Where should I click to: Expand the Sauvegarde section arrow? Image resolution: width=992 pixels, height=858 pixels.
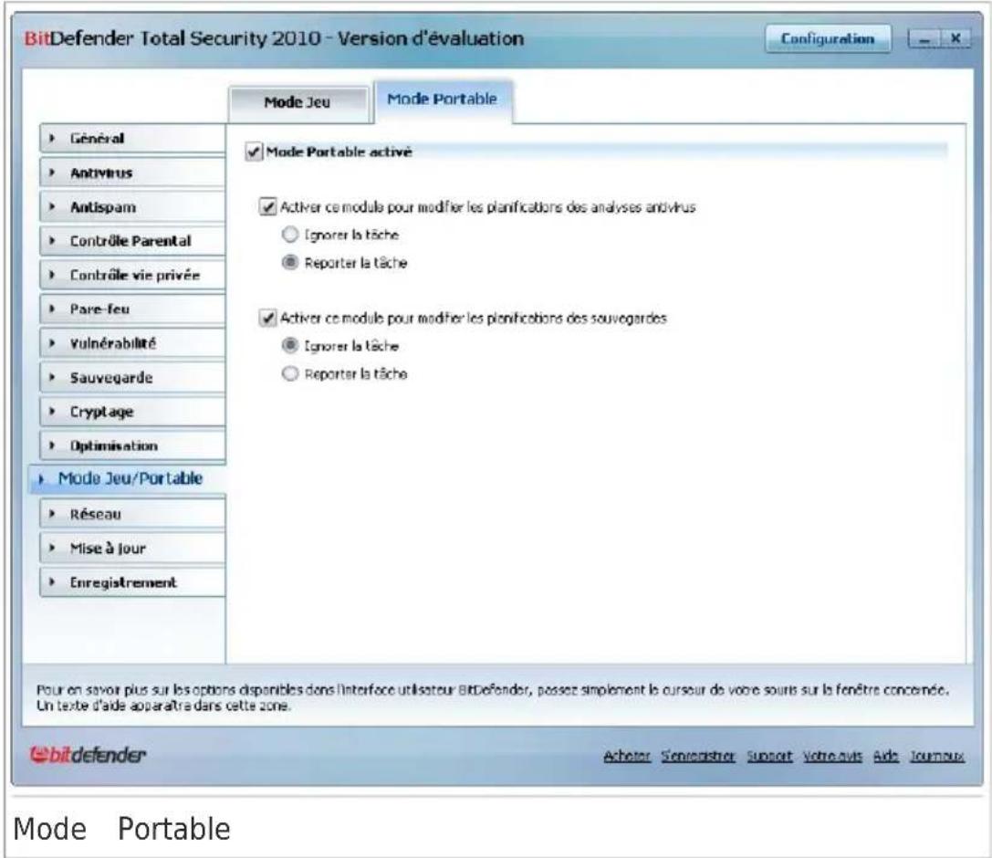tap(53, 377)
